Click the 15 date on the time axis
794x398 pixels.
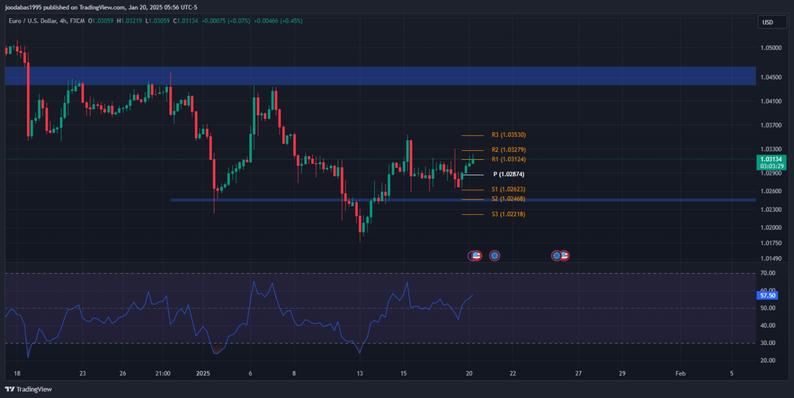tap(404, 373)
